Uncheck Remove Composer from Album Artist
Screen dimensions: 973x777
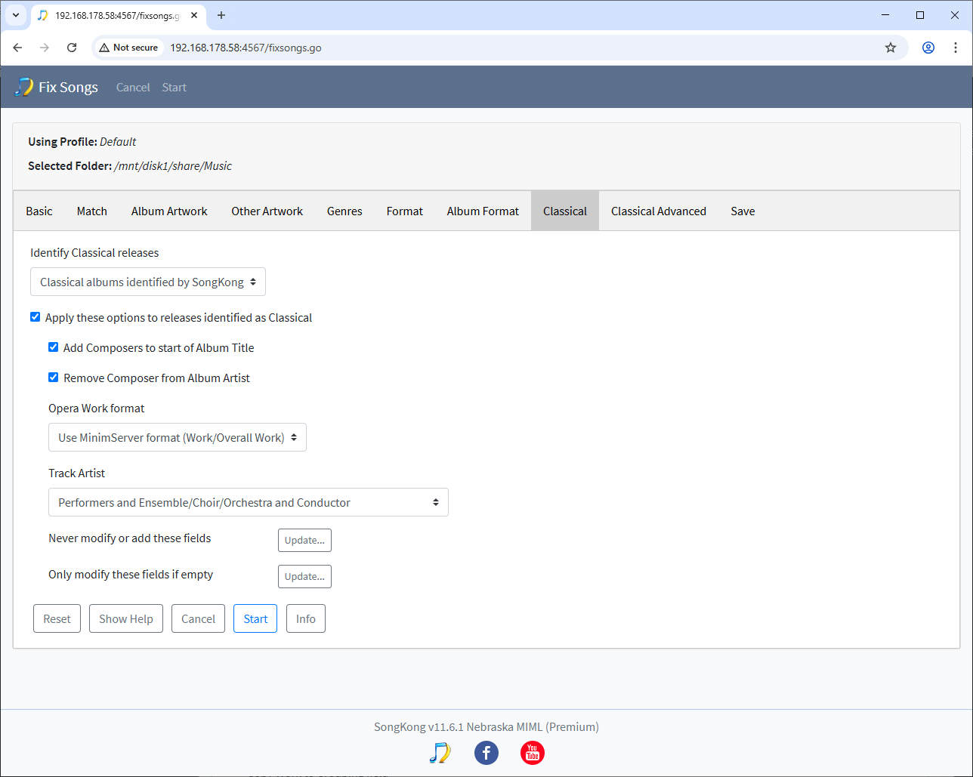pos(53,378)
